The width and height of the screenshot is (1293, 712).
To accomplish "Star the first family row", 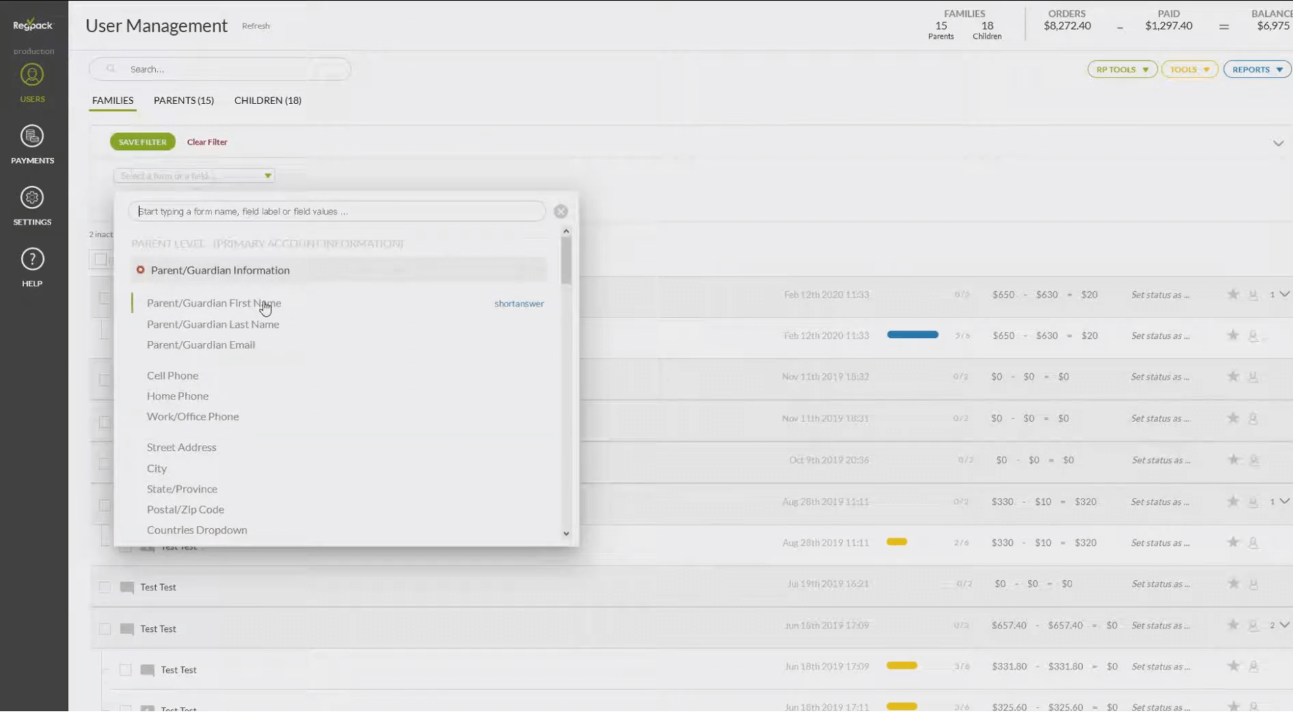I will [x=1233, y=294].
